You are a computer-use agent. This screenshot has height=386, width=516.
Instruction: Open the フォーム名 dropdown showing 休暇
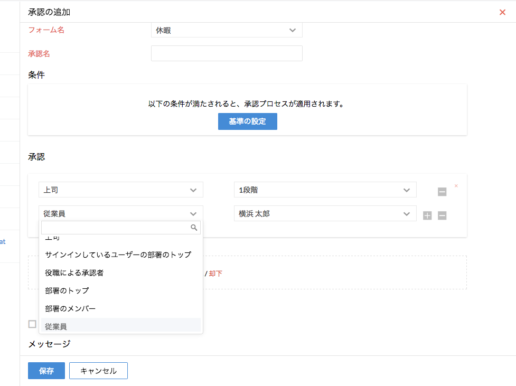coord(227,30)
